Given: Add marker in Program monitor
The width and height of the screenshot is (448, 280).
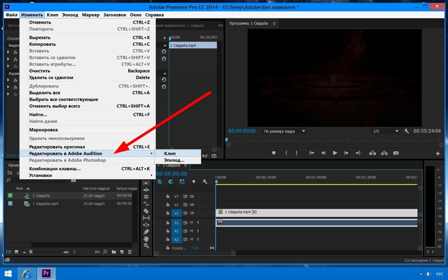Looking at the screenshot, I should [x=274, y=153].
